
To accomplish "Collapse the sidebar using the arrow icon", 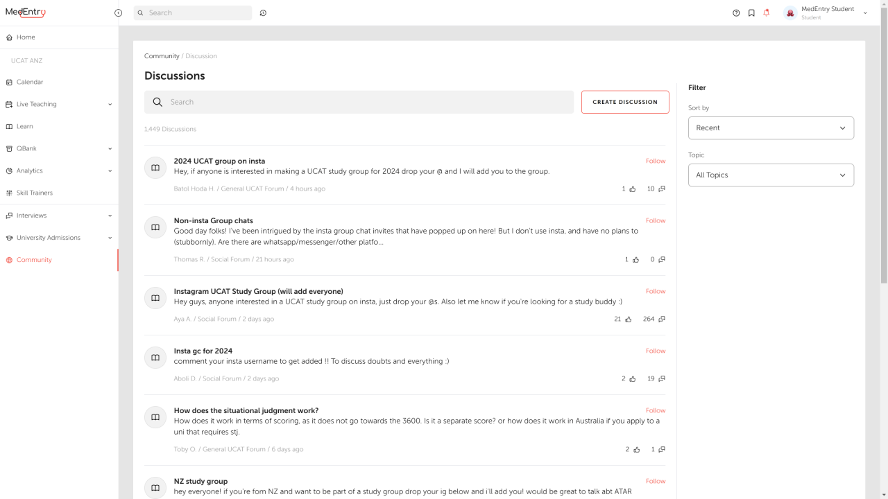I will tap(118, 13).
